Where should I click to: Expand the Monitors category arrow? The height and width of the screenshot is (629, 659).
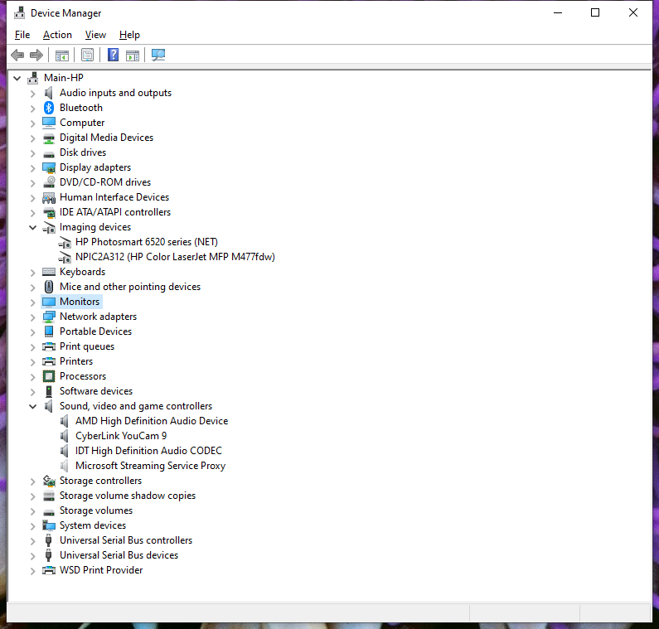pos(33,302)
